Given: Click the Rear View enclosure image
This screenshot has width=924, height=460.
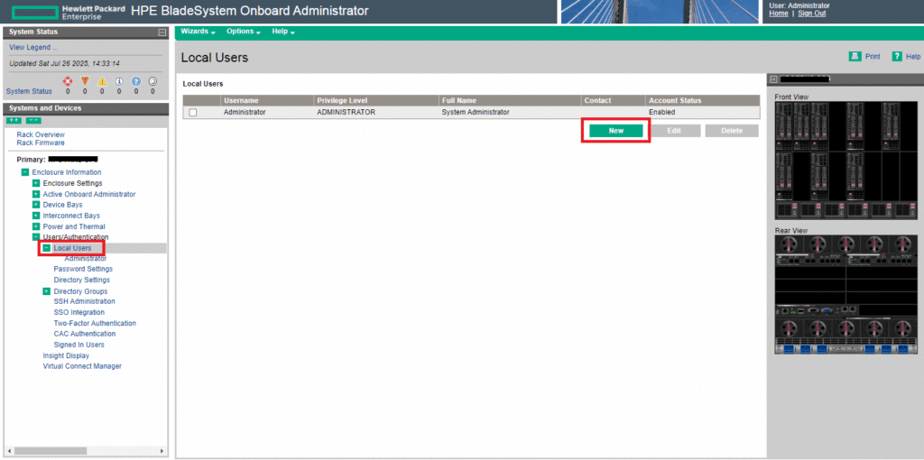Looking at the screenshot, I should [x=846, y=295].
